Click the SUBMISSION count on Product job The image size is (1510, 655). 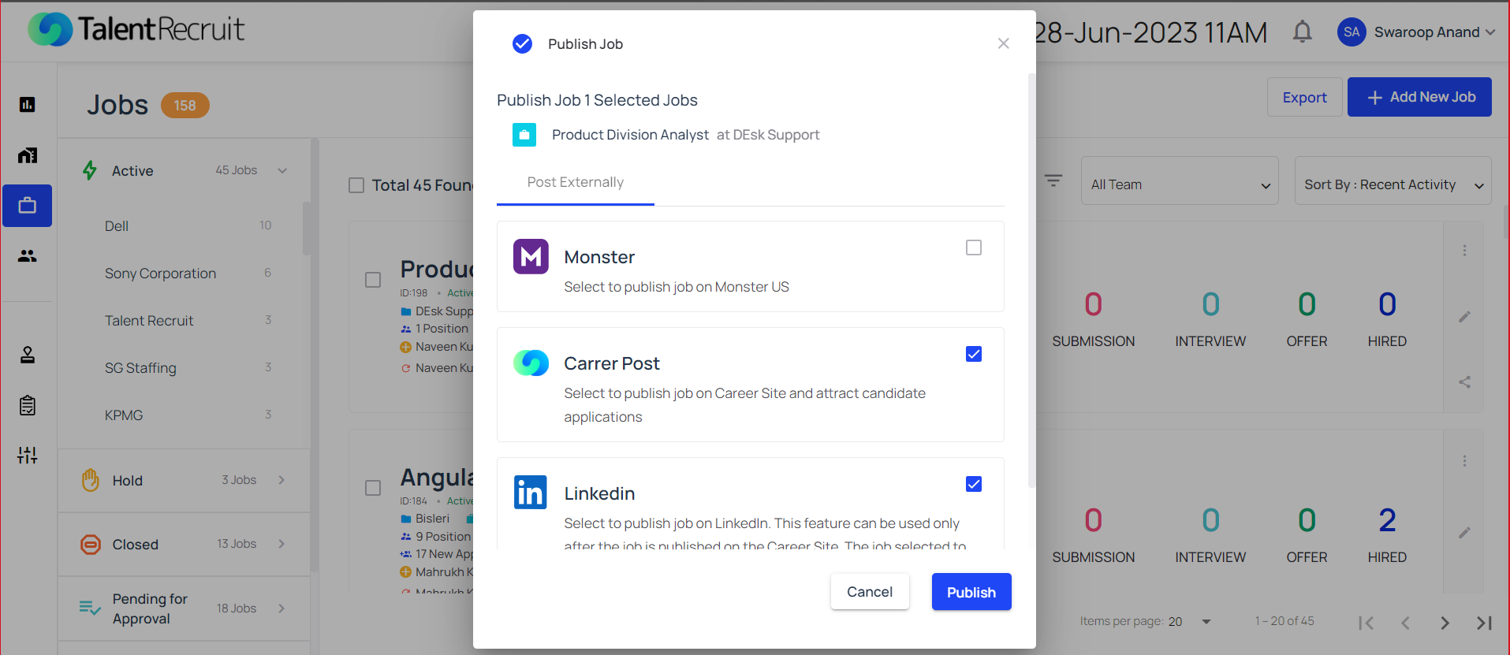coord(1093,304)
